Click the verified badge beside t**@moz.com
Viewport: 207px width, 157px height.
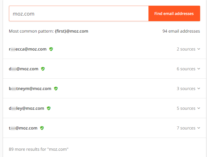(x=42, y=128)
